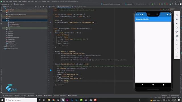
Task: Click emulator sidebar home circle icon
Action: [x=177, y=48]
